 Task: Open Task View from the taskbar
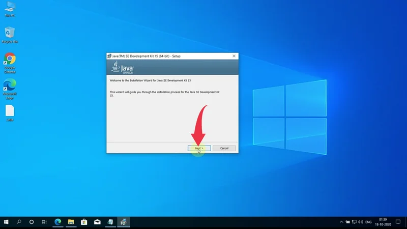click(44, 222)
